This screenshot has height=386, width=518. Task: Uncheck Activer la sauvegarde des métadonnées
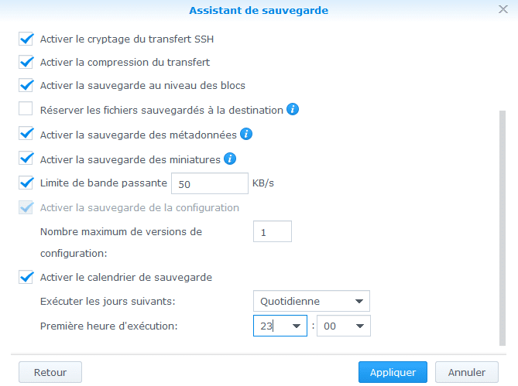click(x=26, y=133)
